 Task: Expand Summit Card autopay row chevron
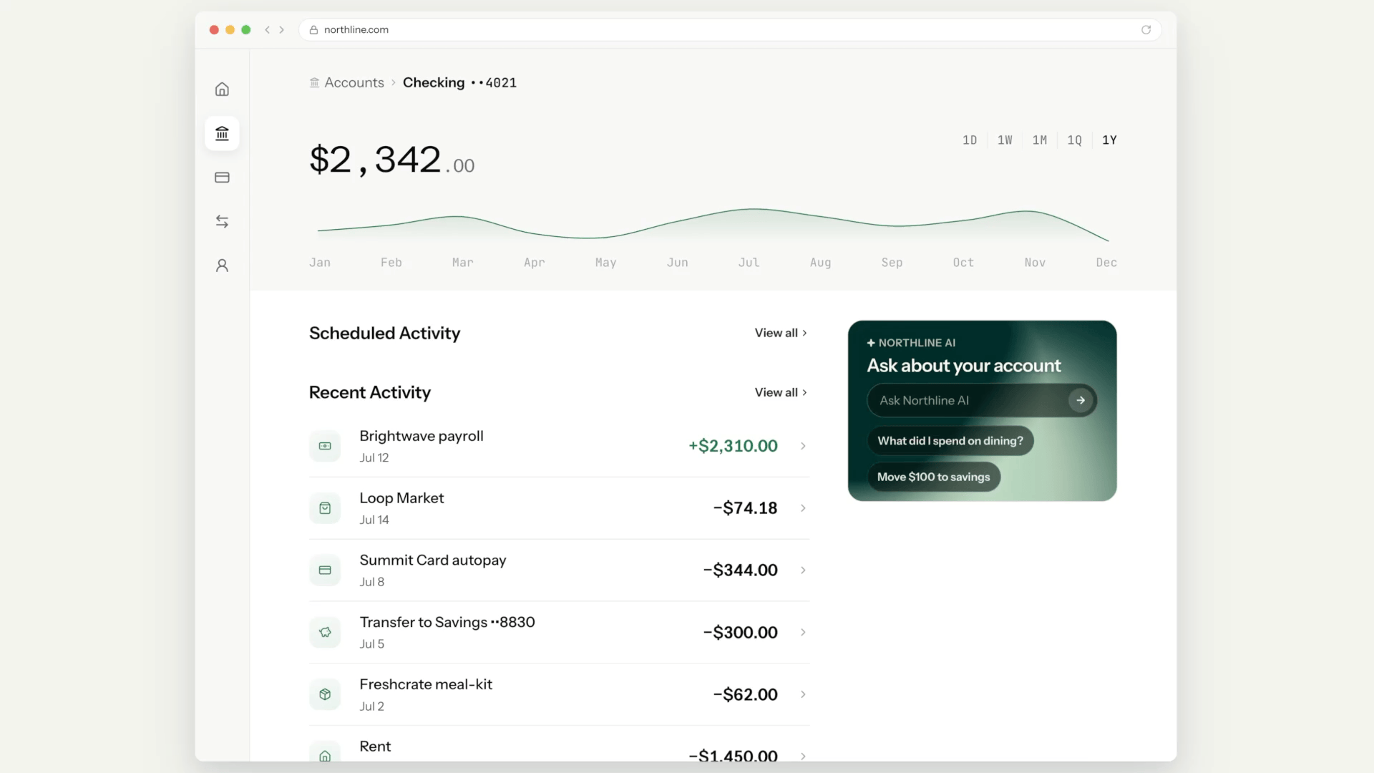803,570
